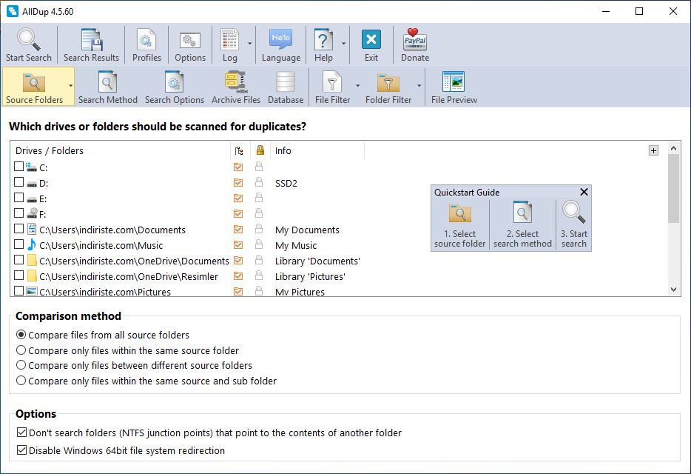Click Quickstart step 1 Select source folder
The image size is (691, 474).
click(x=459, y=225)
